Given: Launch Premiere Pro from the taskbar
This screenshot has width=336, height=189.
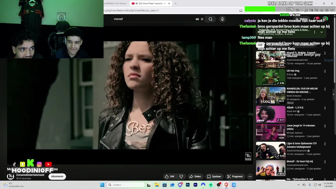Looking at the screenshot, I should point(195,185).
